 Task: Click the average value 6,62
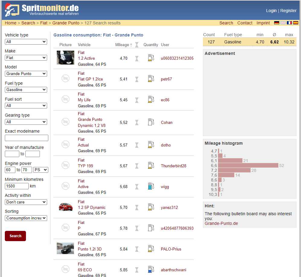(x=274, y=42)
